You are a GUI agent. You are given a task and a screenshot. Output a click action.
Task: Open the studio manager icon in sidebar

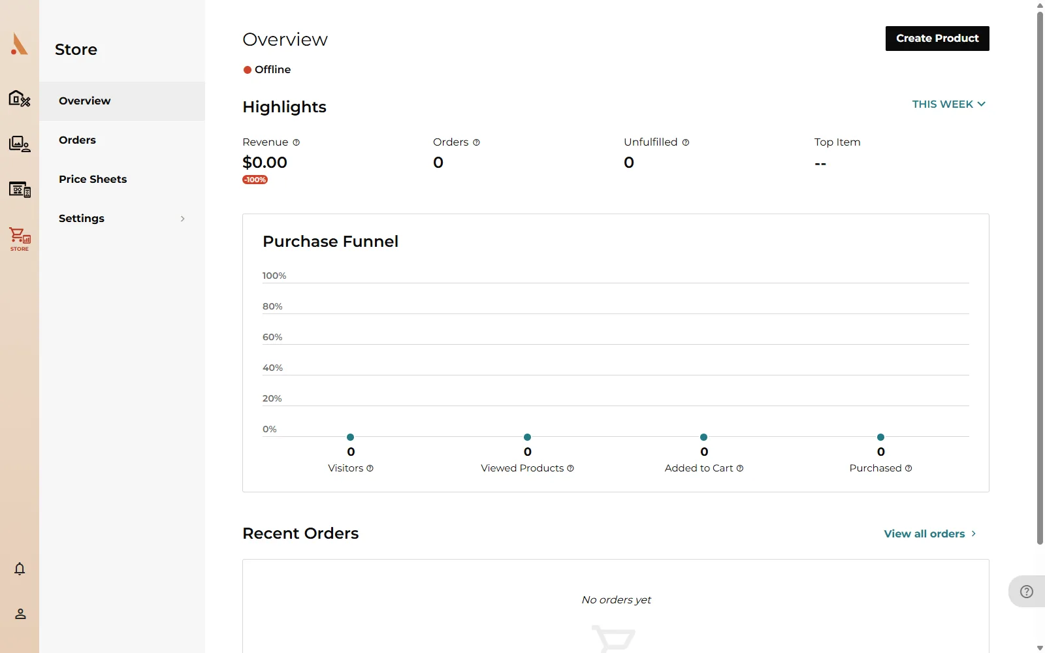(20, 189)
